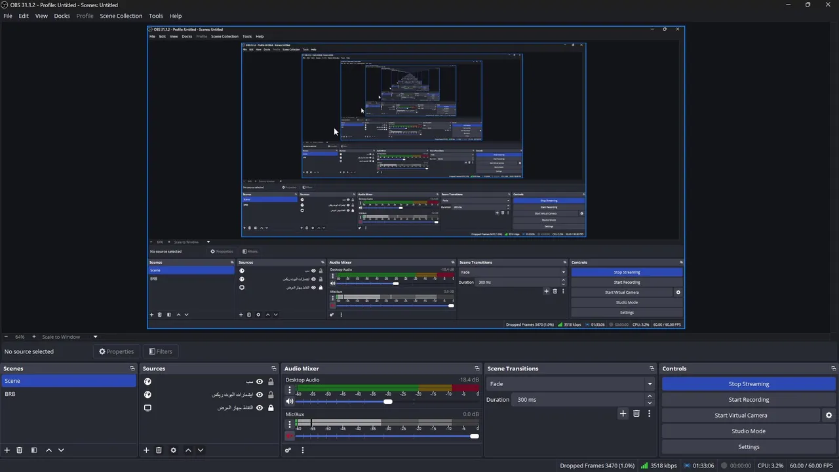Mute Desktop Audio speaker icon
The image size is (839, 472).
(290, 401)
